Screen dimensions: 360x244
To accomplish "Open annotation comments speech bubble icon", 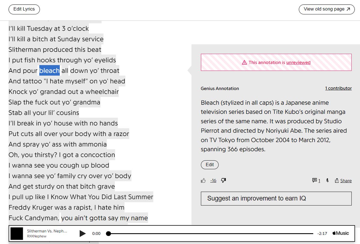I will (x=314, y=180).
